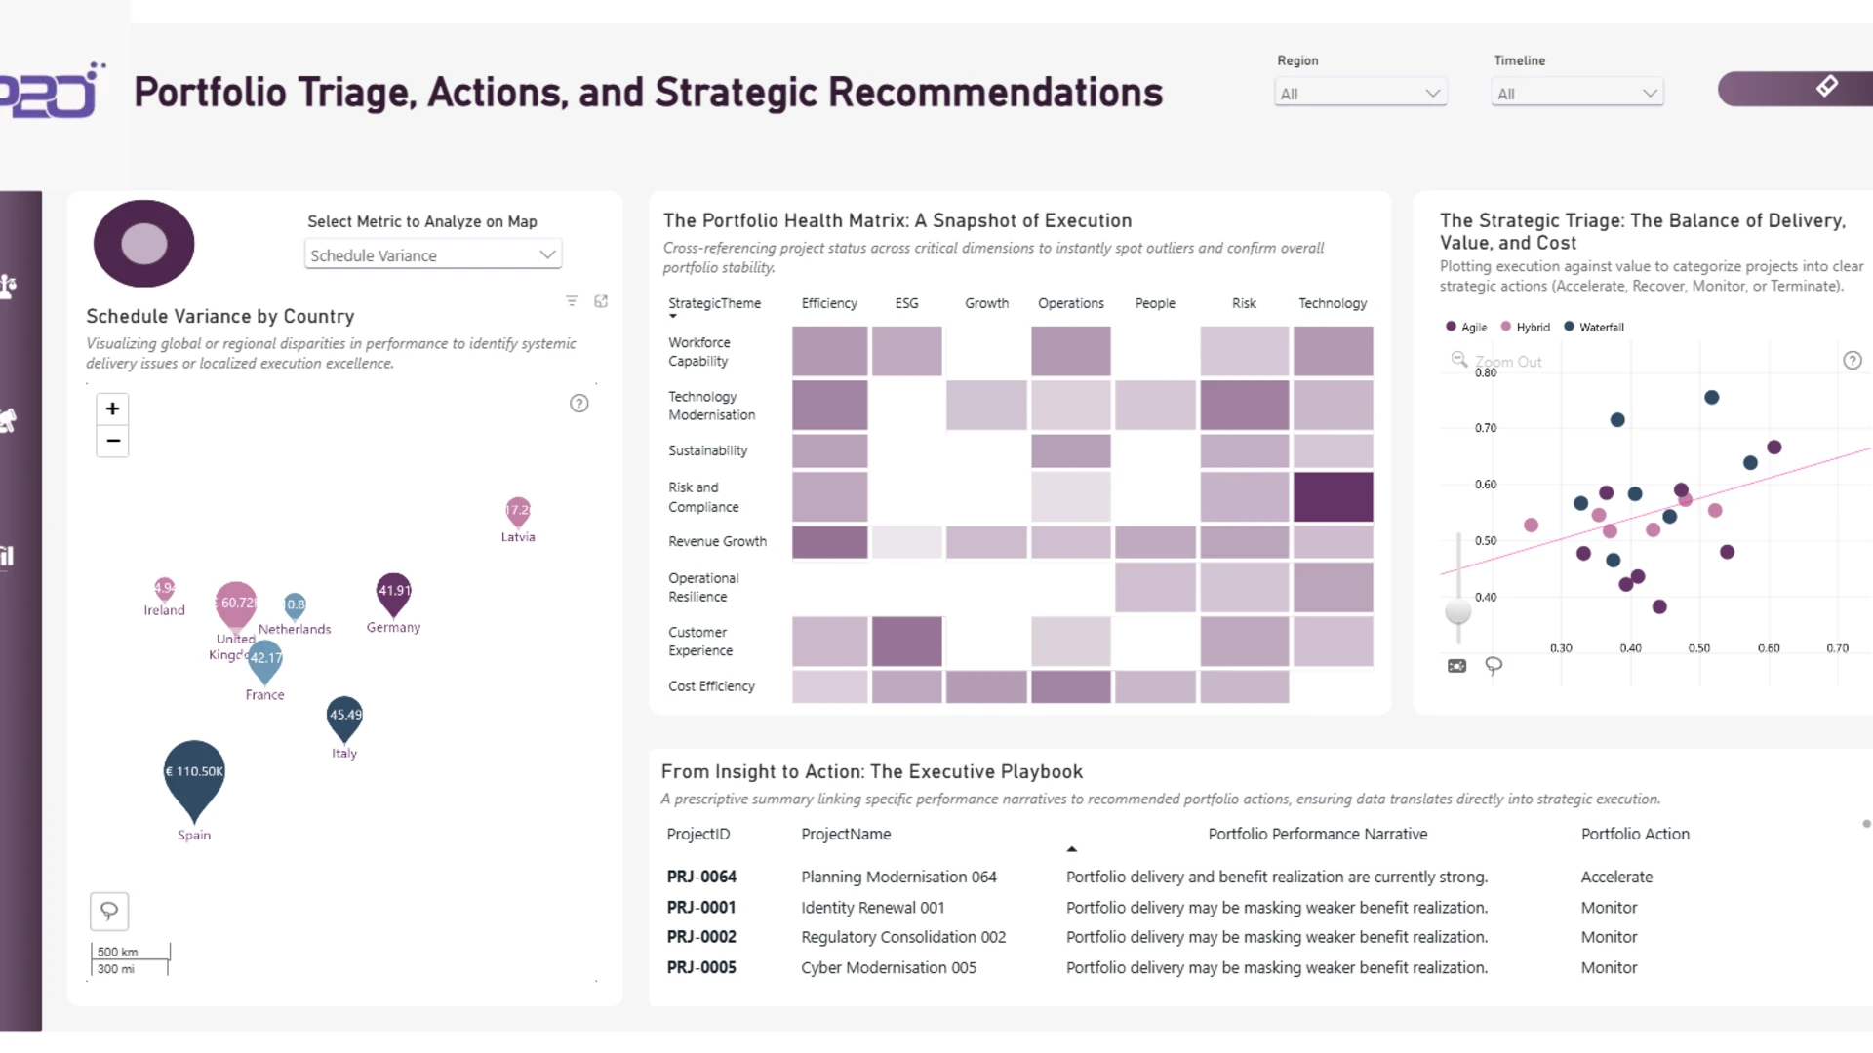This screenshot has width=1873, height=1053.
Task: Click the ProjectID column header
Action: point(697,834)
